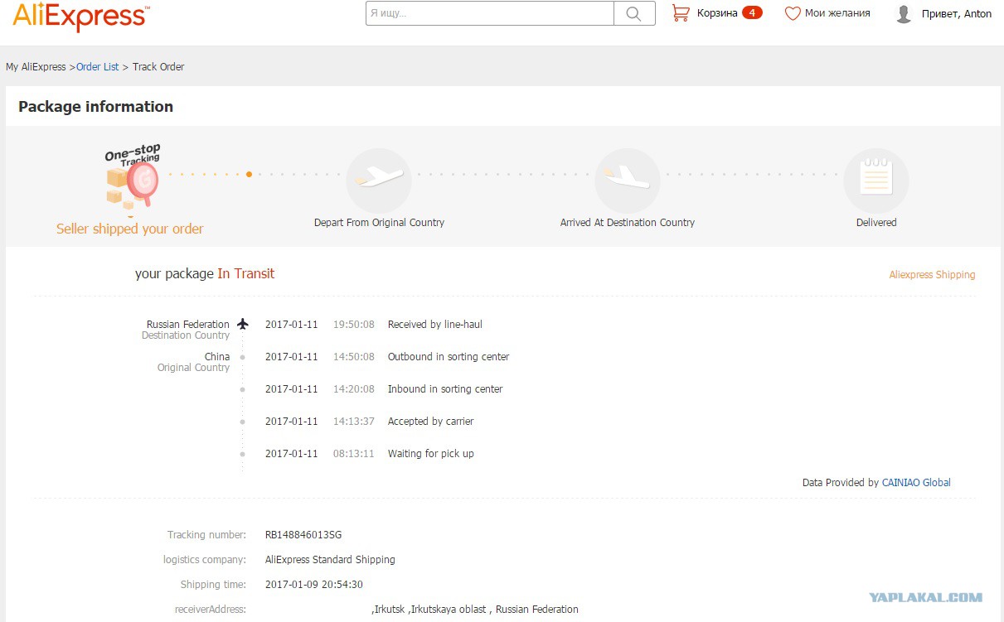The height and width of the screenshot is (622, 1004).
Task: Open the Привет, Anton account menu
Action: tap(957, 14)
